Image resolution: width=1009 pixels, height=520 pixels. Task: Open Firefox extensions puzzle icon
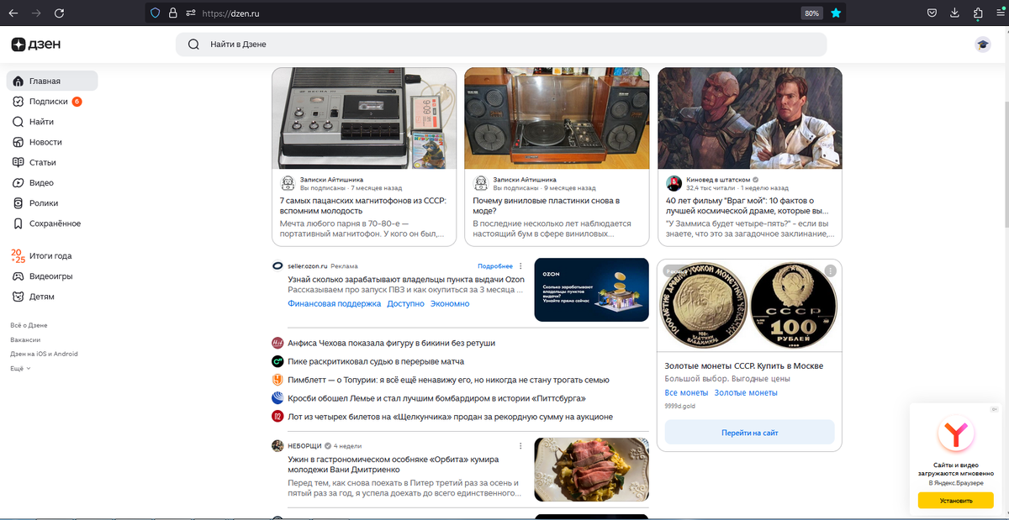pyautogui.click(x=978, y=13)
